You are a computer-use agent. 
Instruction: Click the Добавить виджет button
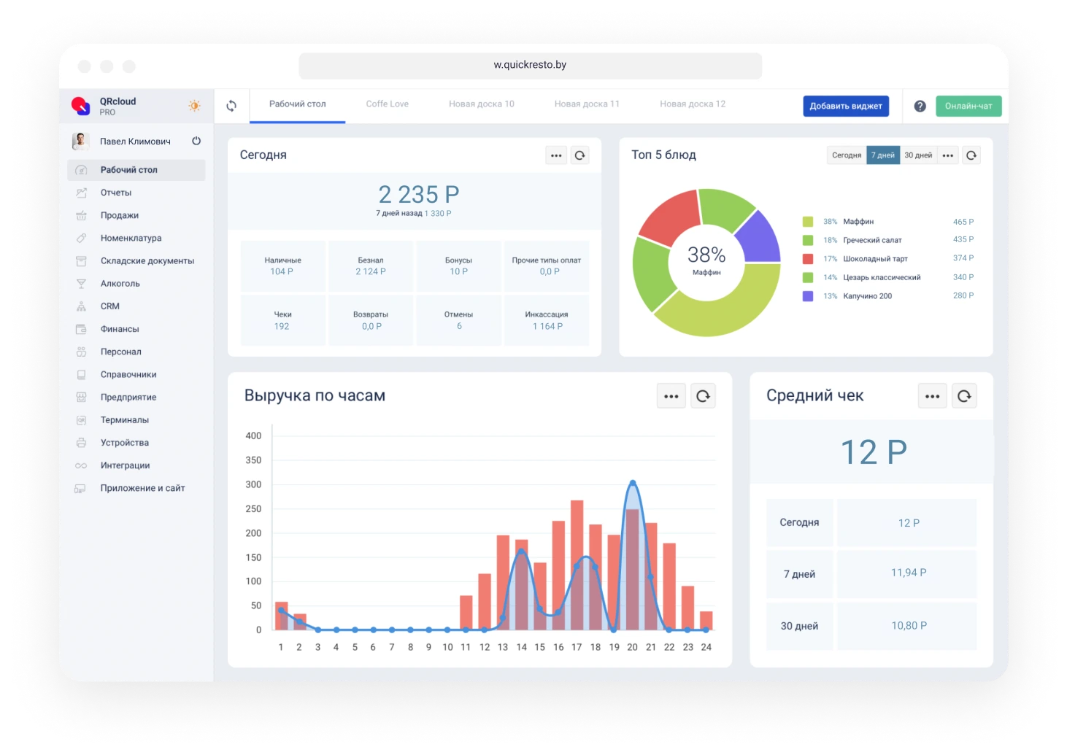tap(846, 106)
